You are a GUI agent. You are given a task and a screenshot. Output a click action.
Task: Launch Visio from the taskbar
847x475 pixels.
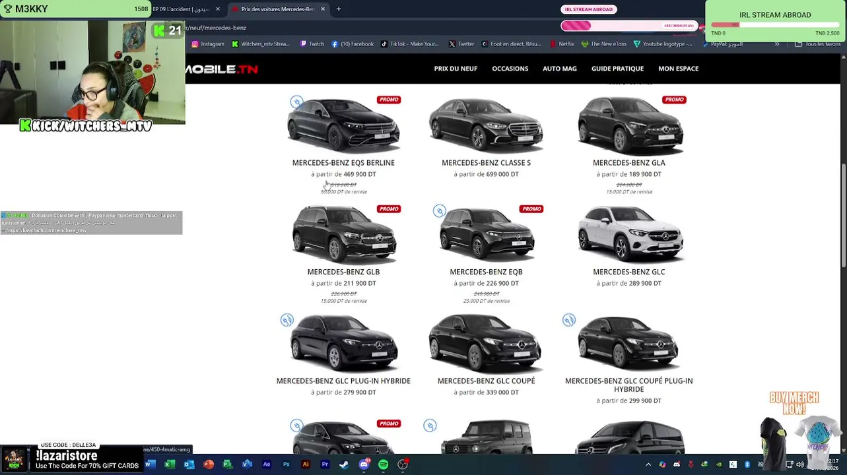pyautogui.click(x=247, y=464)
